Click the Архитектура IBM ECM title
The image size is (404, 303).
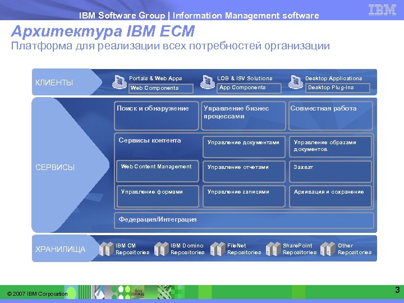point(103,31)
